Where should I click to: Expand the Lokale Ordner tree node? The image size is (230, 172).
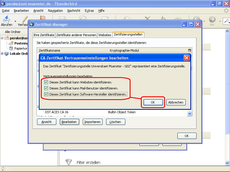(2, 54)
